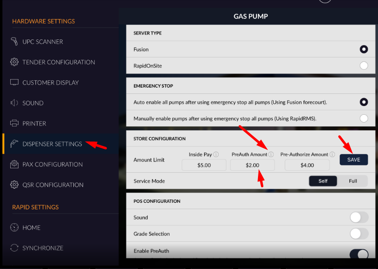Screen dimensions: 378x269
Task: Switch Service Mode to Full
Action: point(353,181)
